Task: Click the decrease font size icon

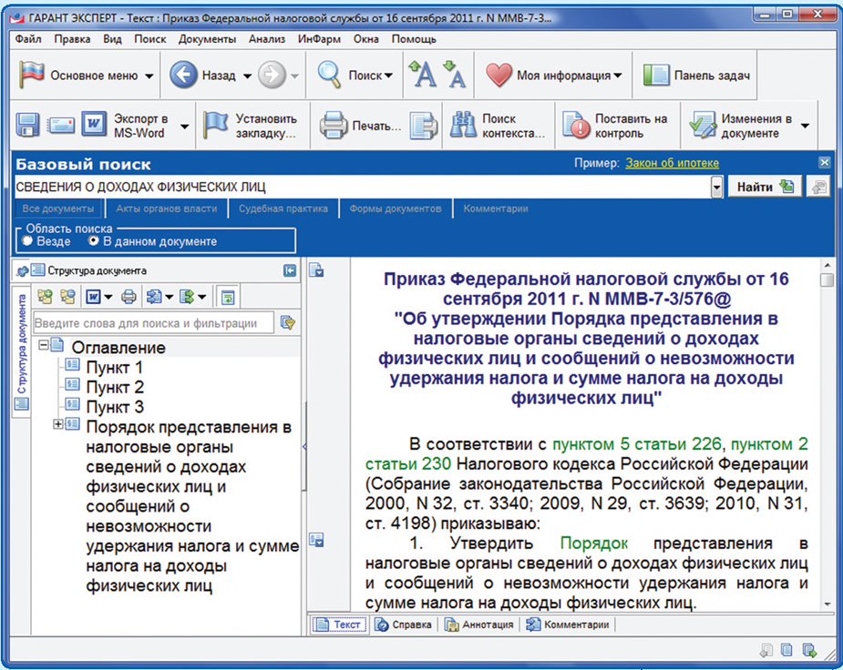Action: 453,76
